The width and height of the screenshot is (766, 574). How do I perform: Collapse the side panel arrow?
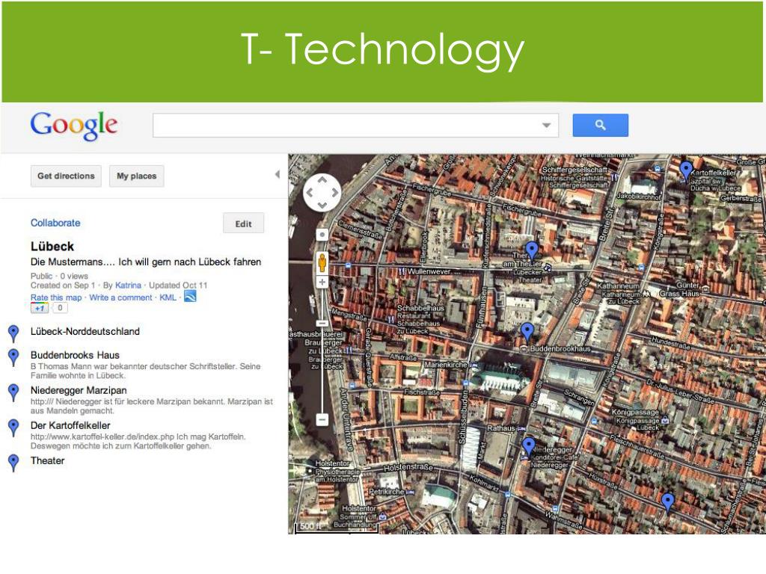277,174
